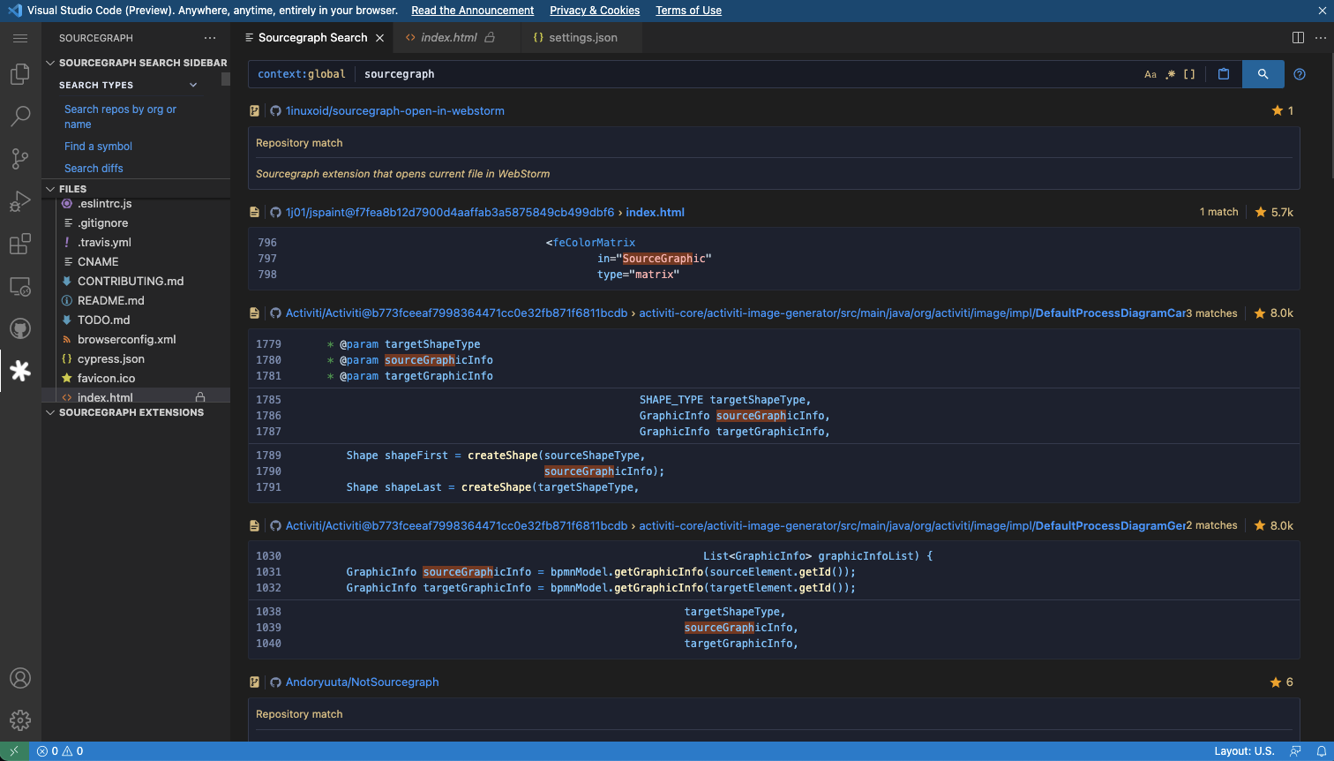Toggle structural search brackets option
The image size is (1334, 761).
coord(1189,74)
